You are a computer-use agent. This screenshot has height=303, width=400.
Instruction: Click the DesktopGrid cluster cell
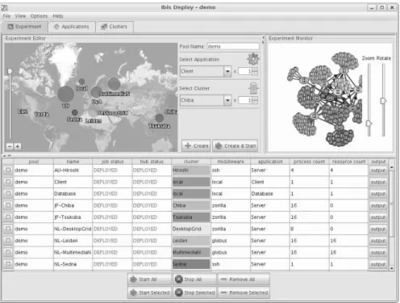point(191,229)
